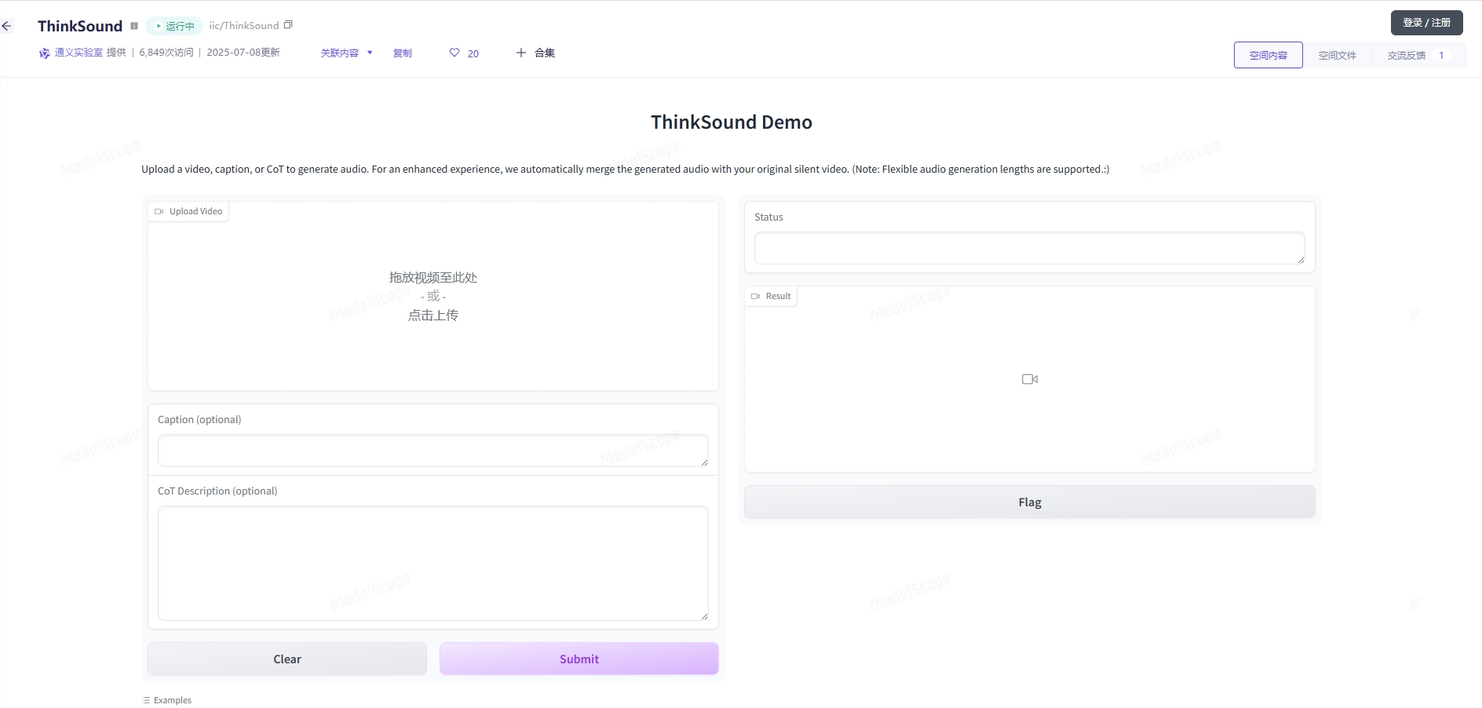Open the 关联内容 dropdown
The width and height of the screenshot is (1482, 708).
point(347,53)
